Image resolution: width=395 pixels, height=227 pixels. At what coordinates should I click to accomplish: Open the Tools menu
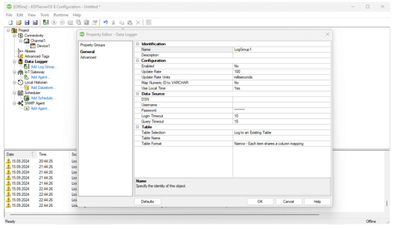44,15
